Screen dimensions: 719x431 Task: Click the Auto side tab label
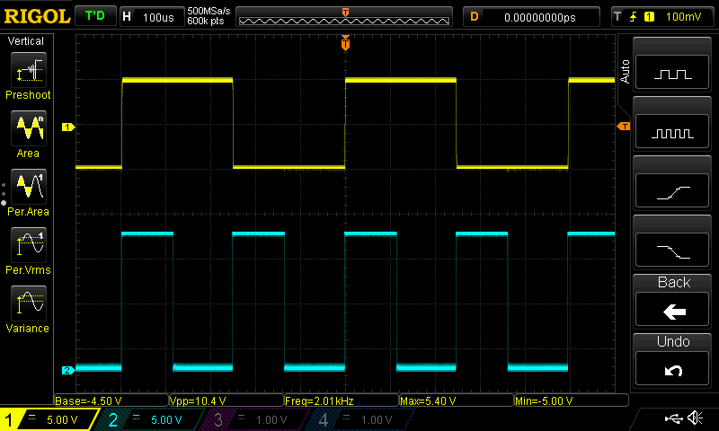[625, 71]
